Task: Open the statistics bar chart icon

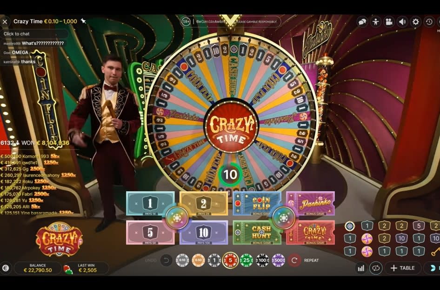Action: pos(361,268)
